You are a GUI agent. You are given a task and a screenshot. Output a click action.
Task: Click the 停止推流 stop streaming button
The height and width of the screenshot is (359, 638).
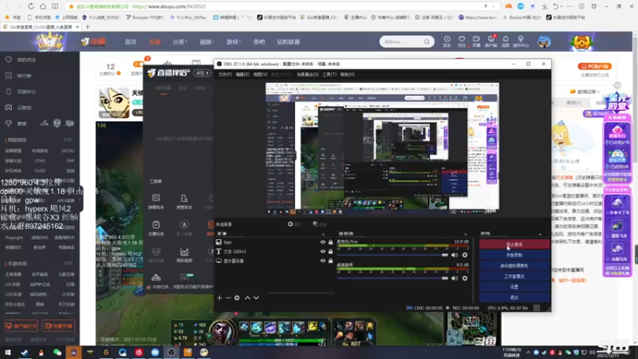(514, 244)
